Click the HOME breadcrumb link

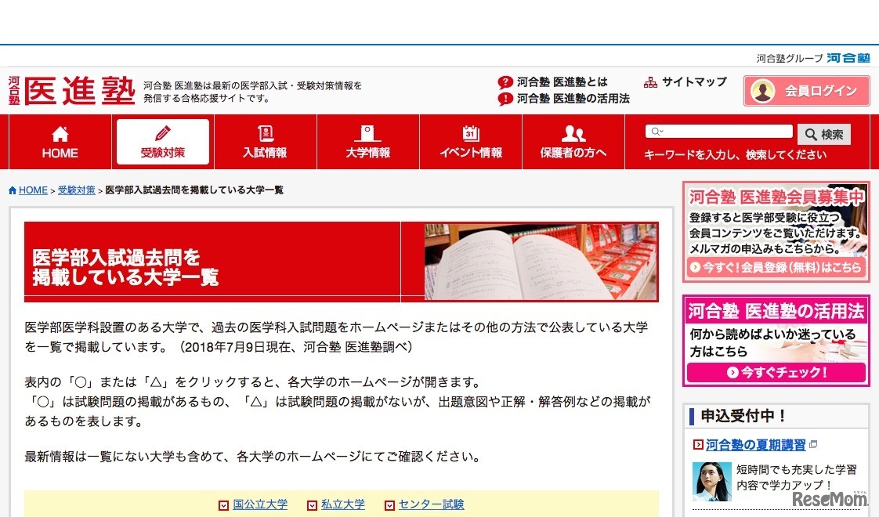click(33, 190)
